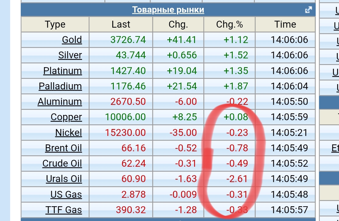Select the Gold last price 3726.74

[x=128, y=40]
